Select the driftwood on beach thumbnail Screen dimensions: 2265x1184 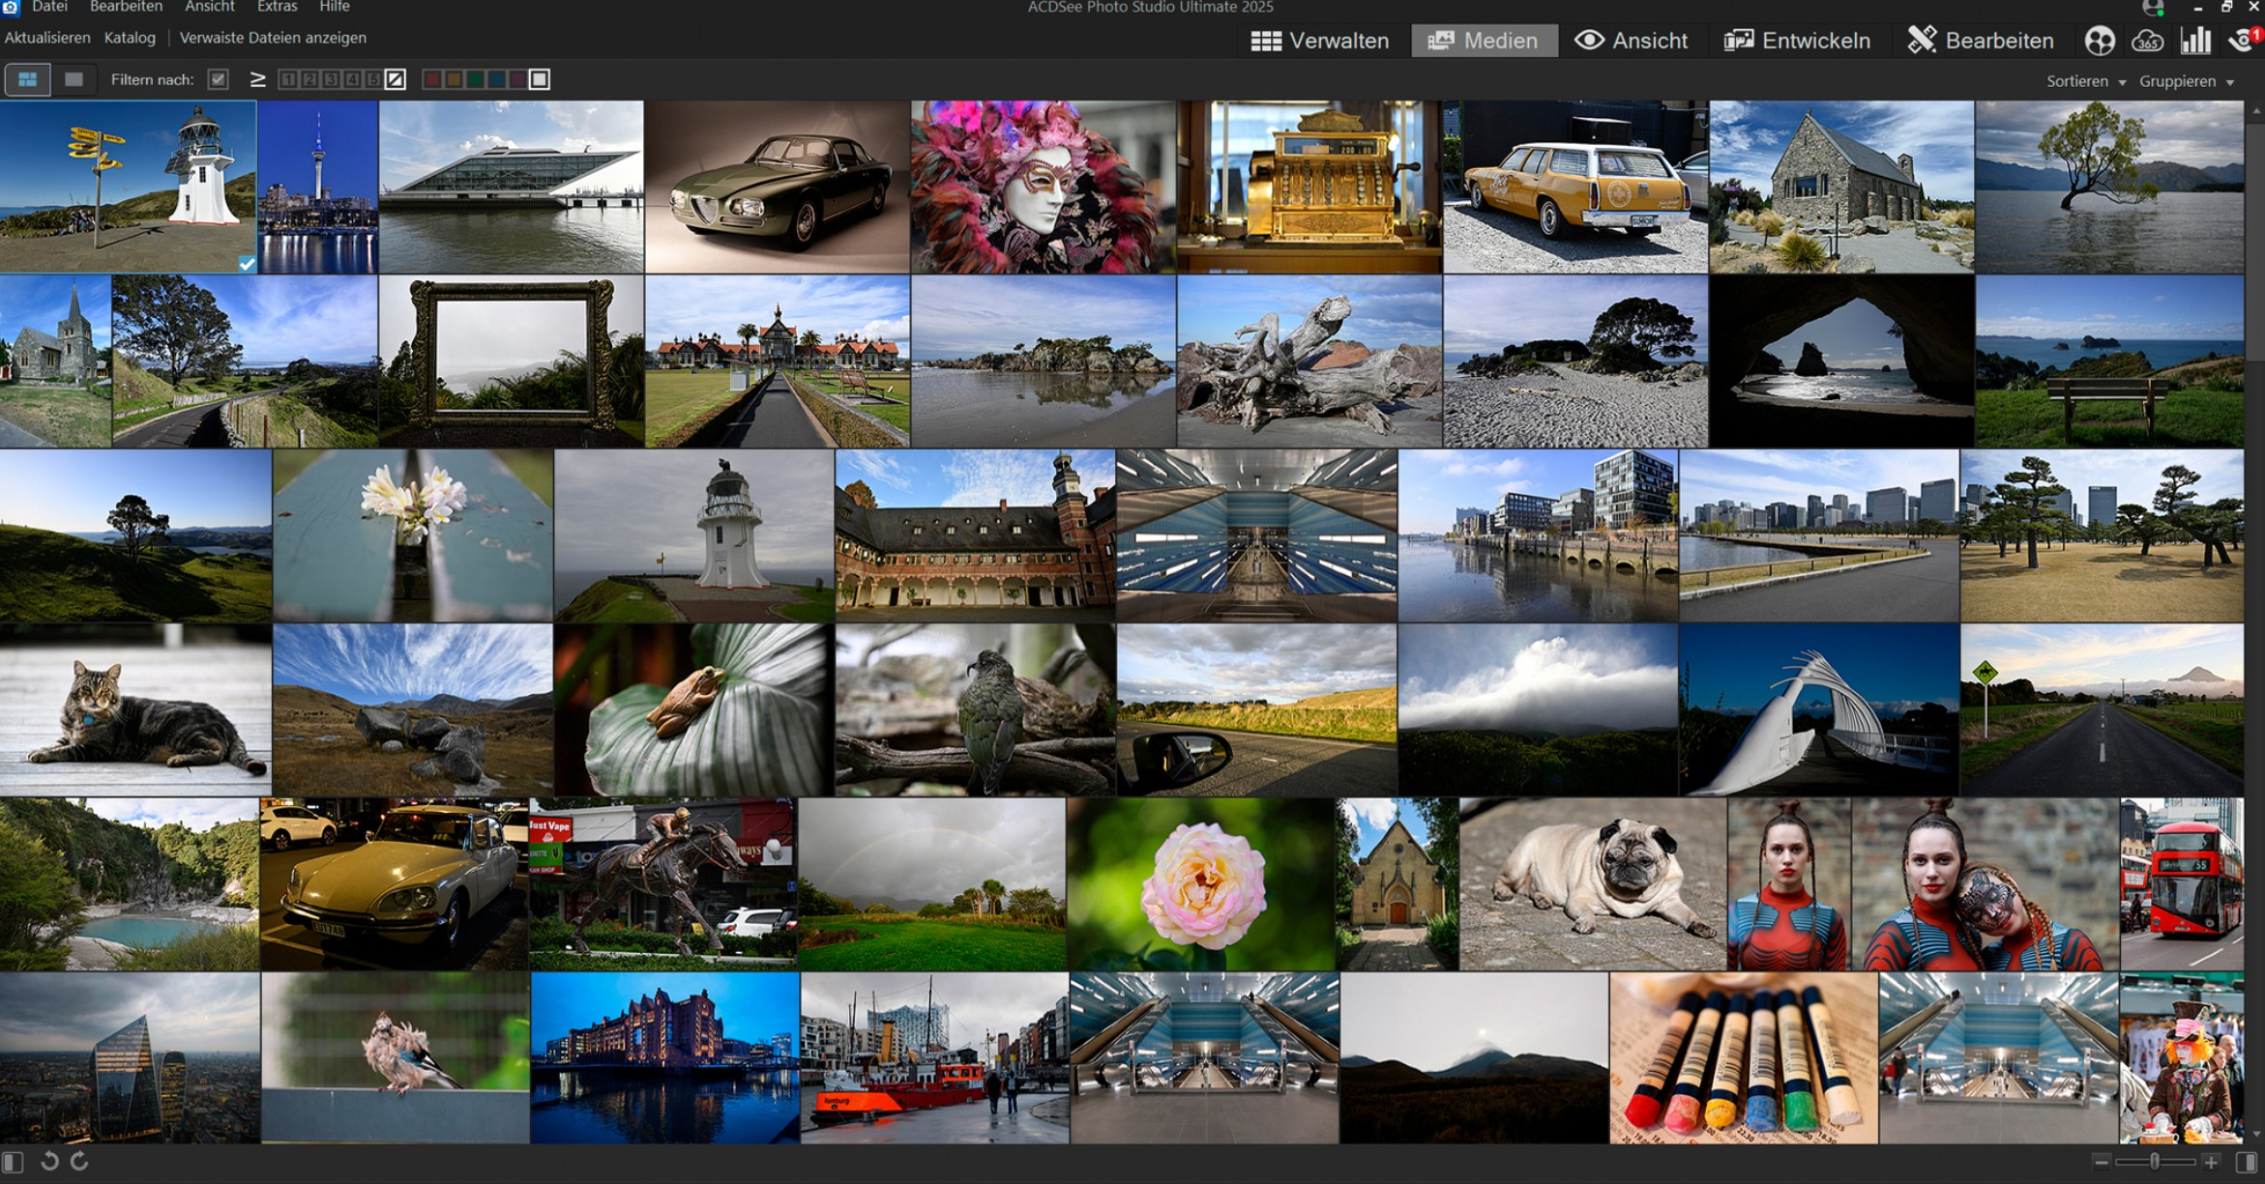(x=1309, y=361)
